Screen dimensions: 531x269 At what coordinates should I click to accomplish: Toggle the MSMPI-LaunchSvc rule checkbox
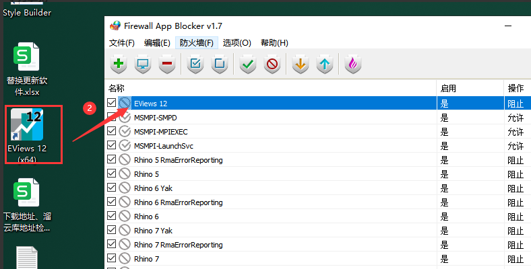point(111,145)
